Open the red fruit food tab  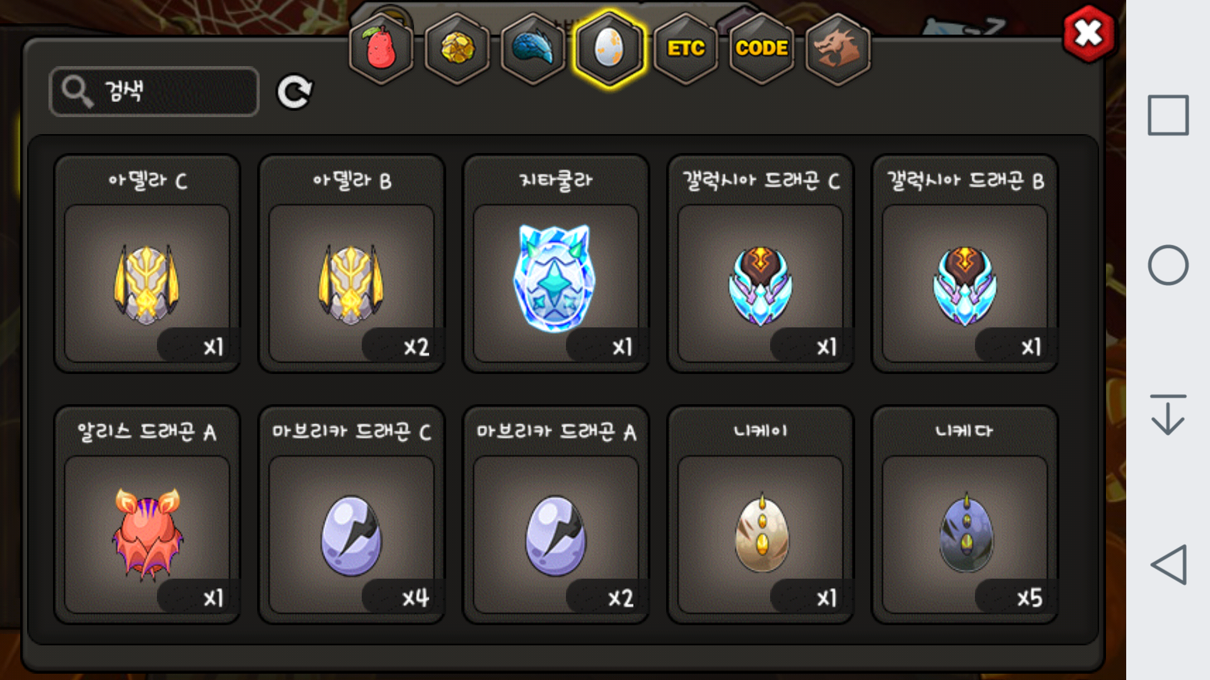381,48
